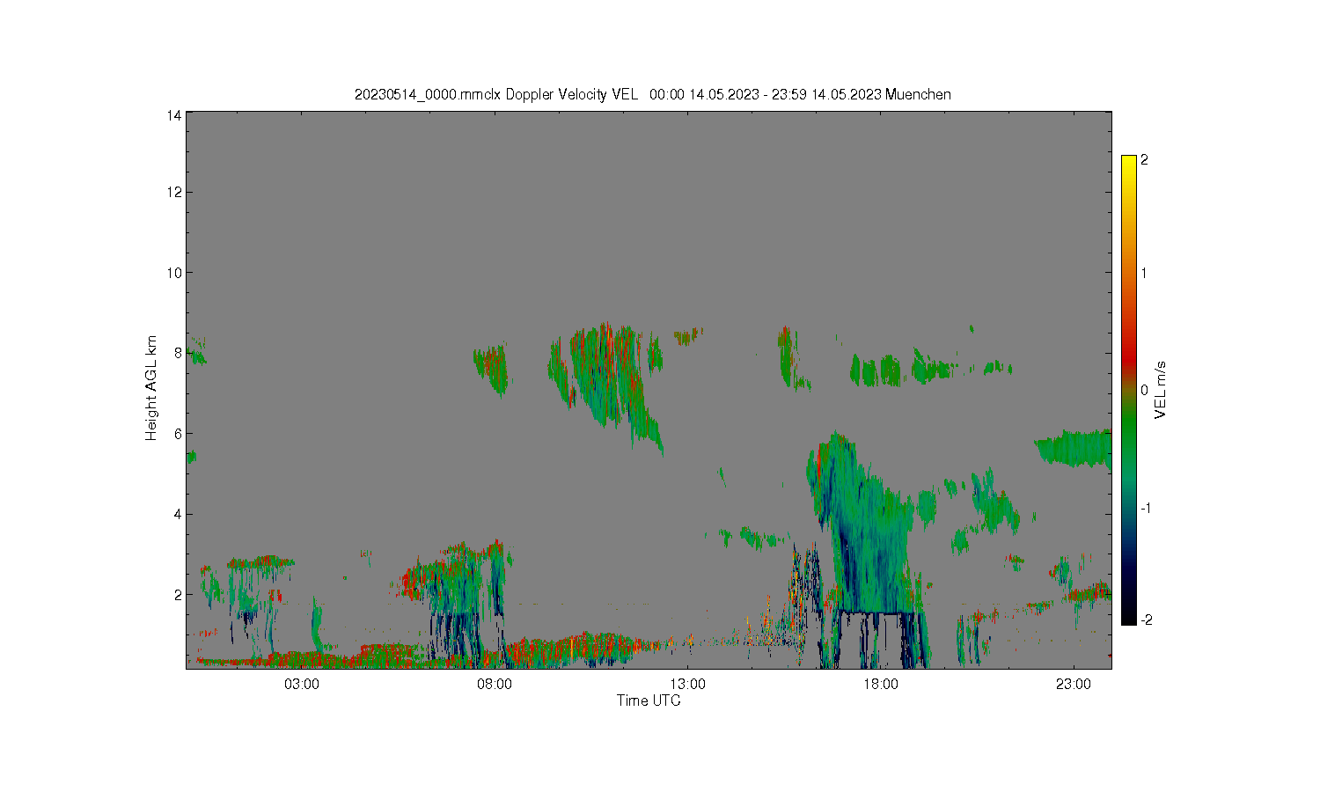
Task: Click the height tick label 14
Action: 174,114
